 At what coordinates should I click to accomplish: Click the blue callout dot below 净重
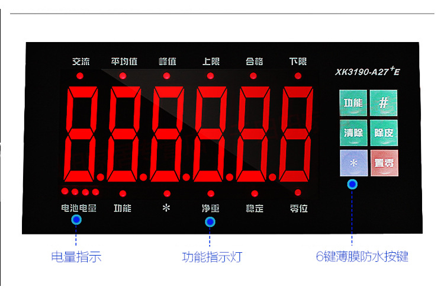pyautogui.click(x=210, y=222)
